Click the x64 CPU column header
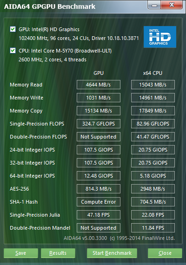Viewport: 186px width, 265px height. point(153,73)
